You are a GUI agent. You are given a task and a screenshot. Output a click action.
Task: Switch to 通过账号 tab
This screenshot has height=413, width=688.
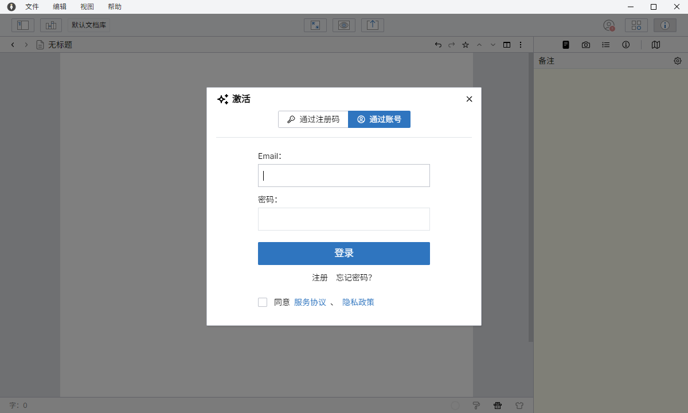coord(380,119)
